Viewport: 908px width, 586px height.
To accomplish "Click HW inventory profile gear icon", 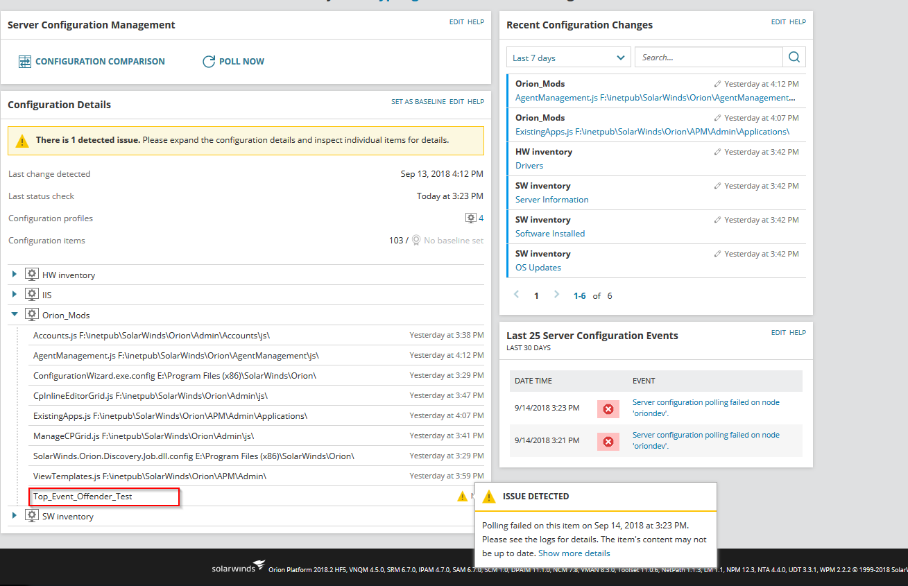I will (x=31, y=274).
